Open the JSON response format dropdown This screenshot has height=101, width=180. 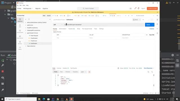(x=83, y=72)
